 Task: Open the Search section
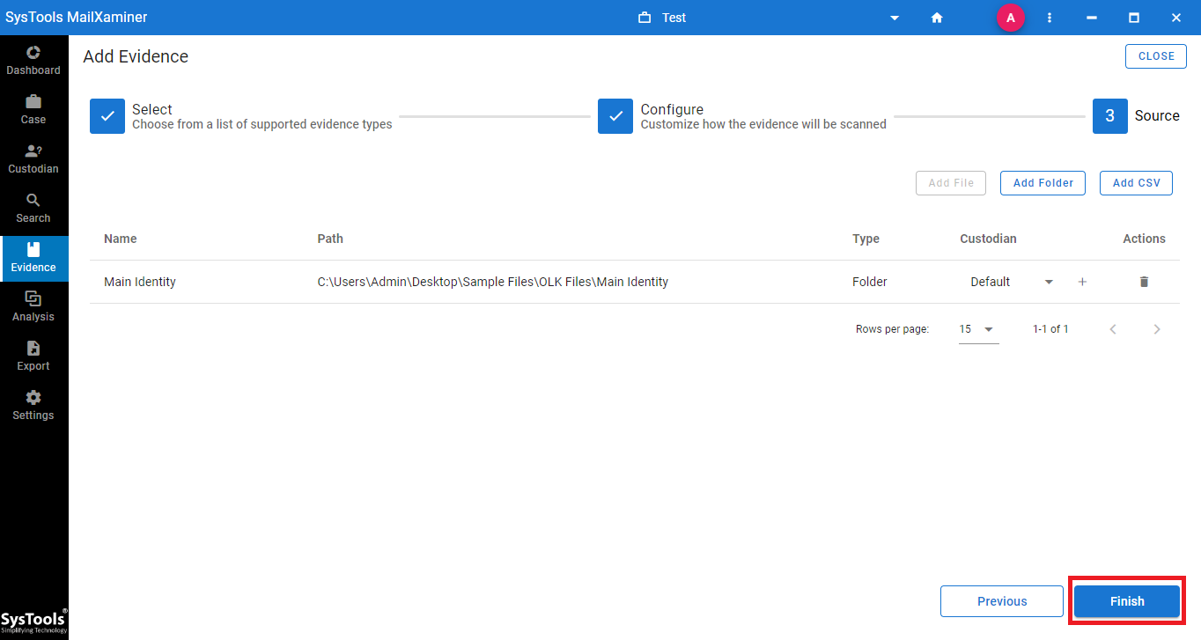[33, 209]
